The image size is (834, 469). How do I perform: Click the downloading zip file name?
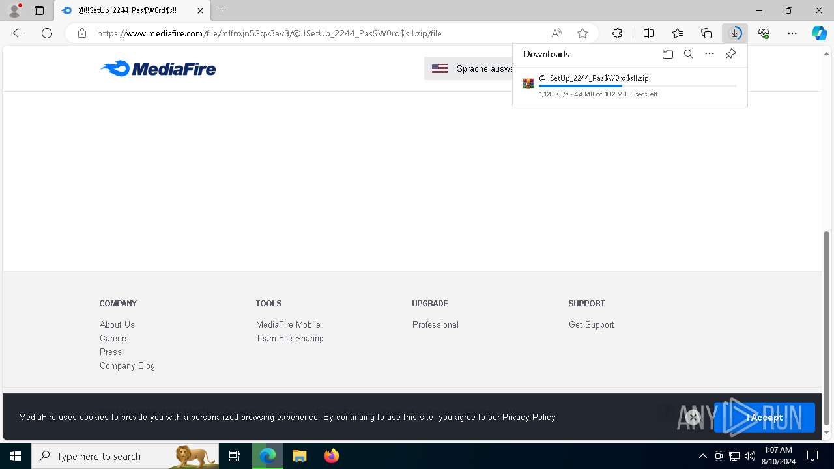click(594, 78)
